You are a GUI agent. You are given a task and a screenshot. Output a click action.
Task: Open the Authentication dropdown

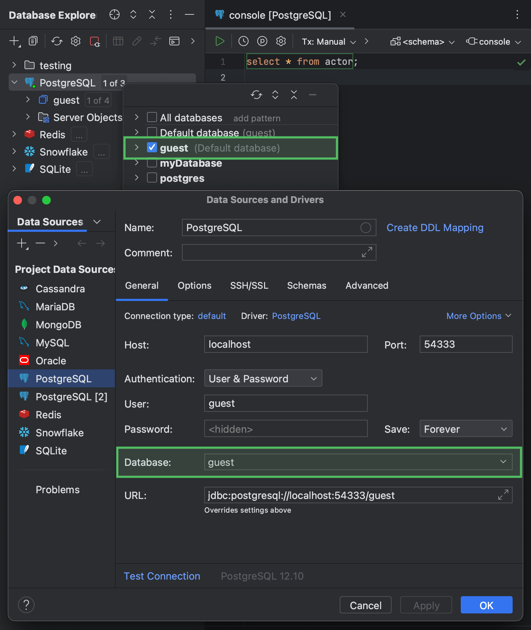263,378
